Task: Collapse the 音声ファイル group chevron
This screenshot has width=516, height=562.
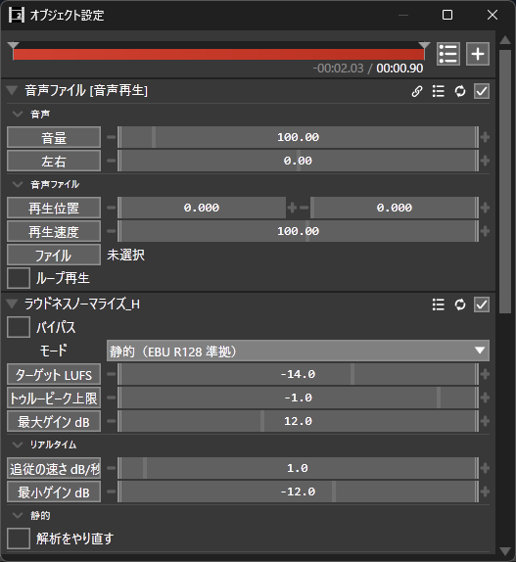Action: coord(18,185)
